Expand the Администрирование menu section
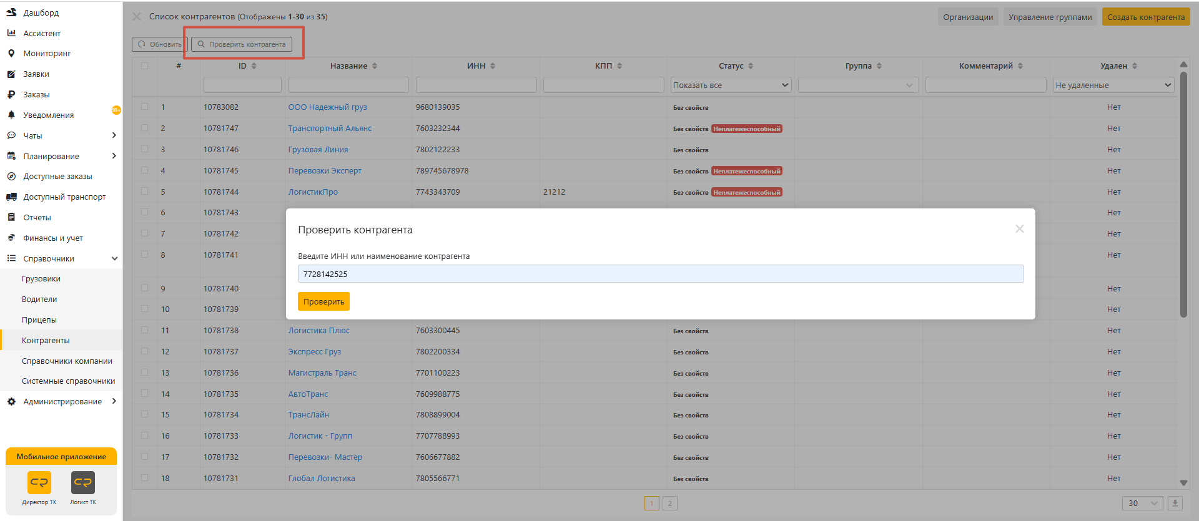Screen dimensions: 1199x521 tap(62, 401)
